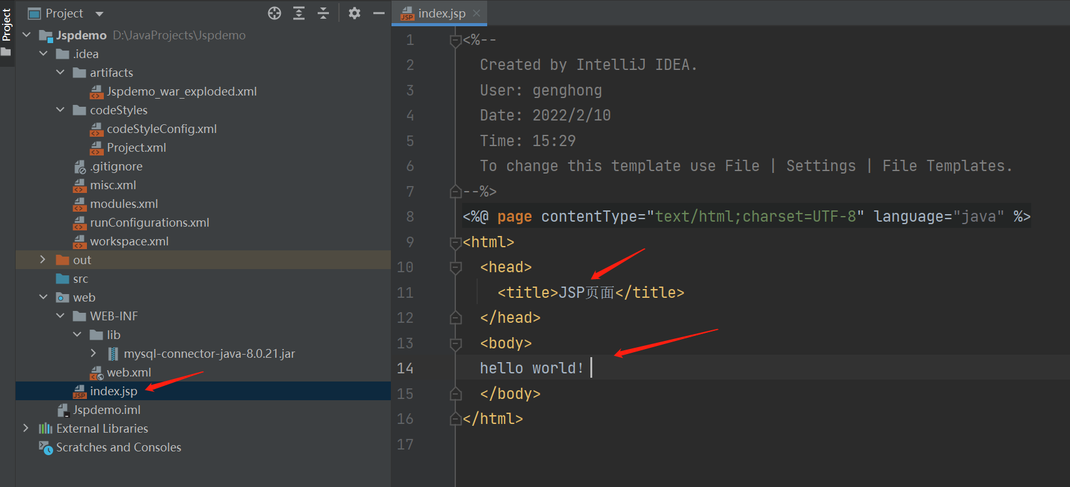
Task: Select web.xml file
Action: 129,372
